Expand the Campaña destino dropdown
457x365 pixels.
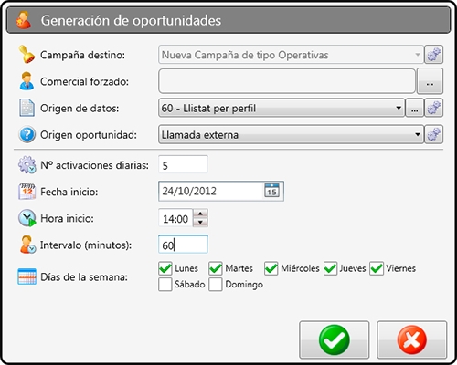click(x=418, y=55)
